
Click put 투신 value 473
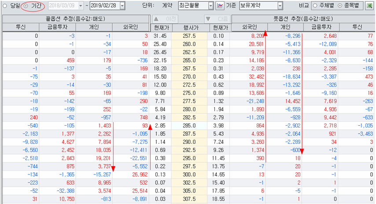point(369,76)
